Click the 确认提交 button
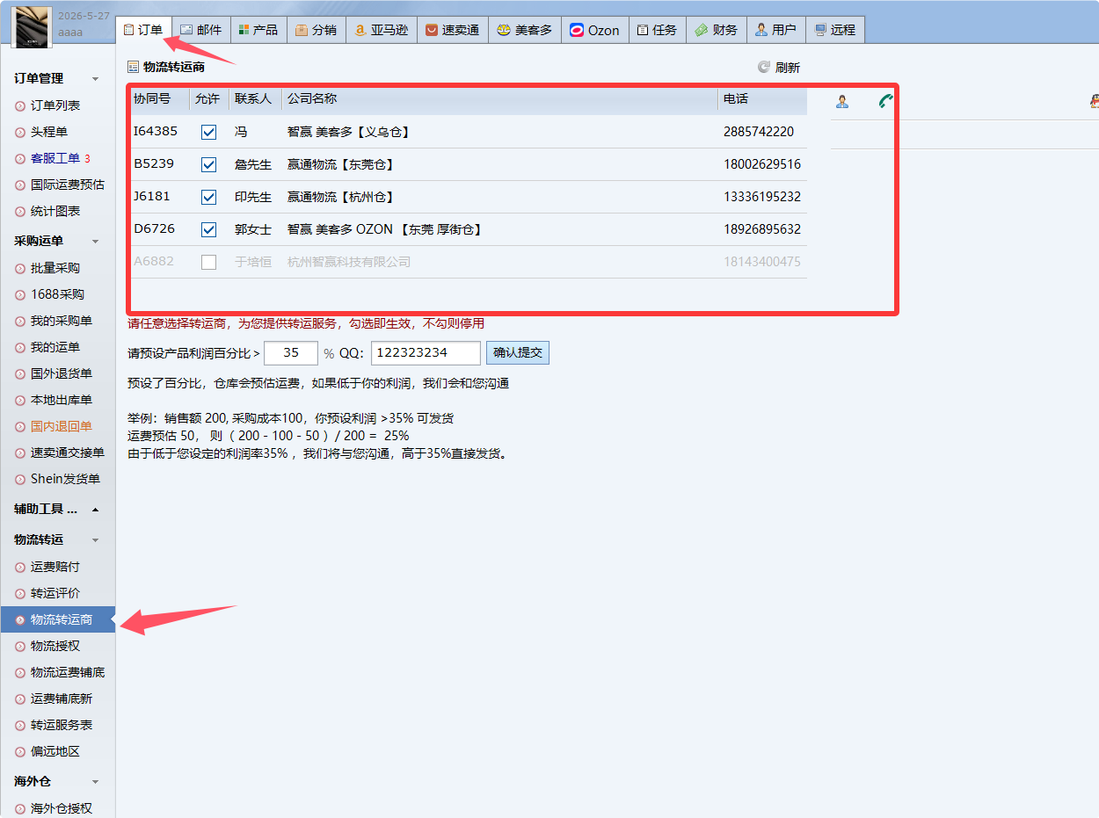This screenshot has width=1099, height=818. [x=518, y=353]
